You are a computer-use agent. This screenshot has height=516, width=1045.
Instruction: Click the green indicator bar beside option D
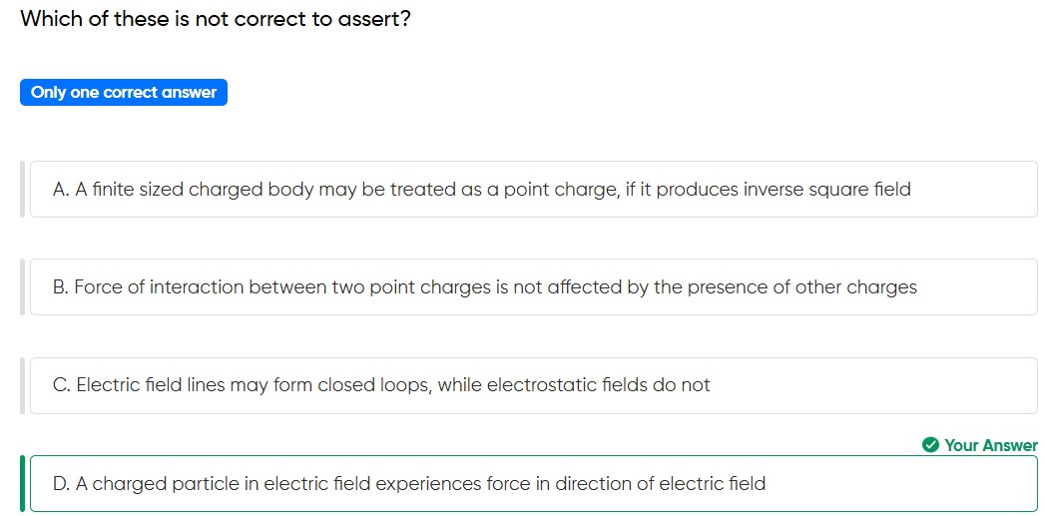(23, 483)
